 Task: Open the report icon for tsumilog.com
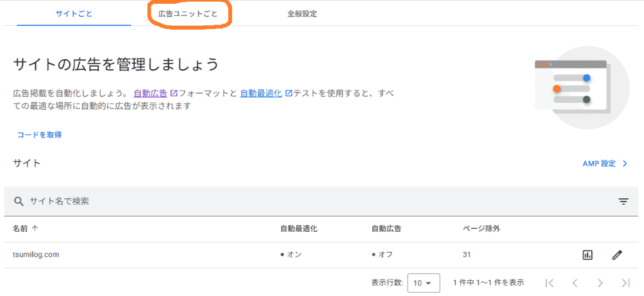click(588, 255)
